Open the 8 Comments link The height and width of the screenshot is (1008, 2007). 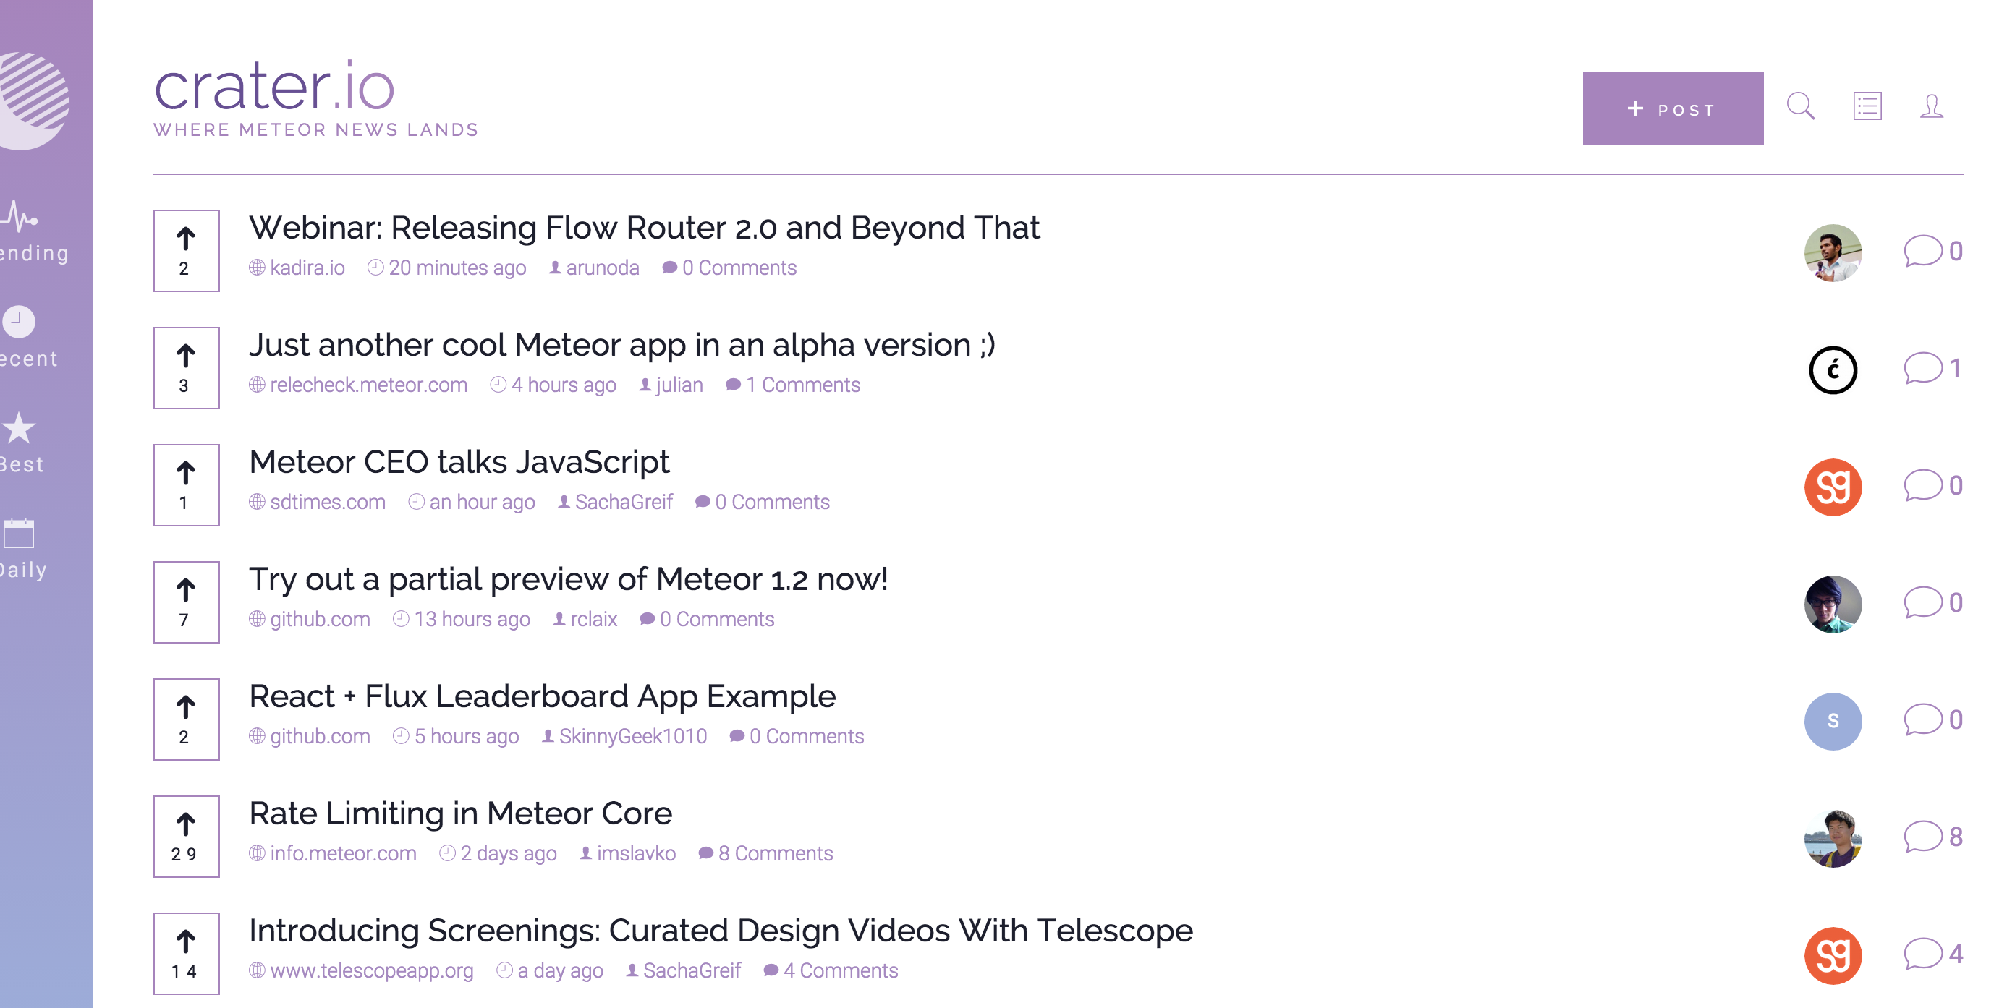774,853
